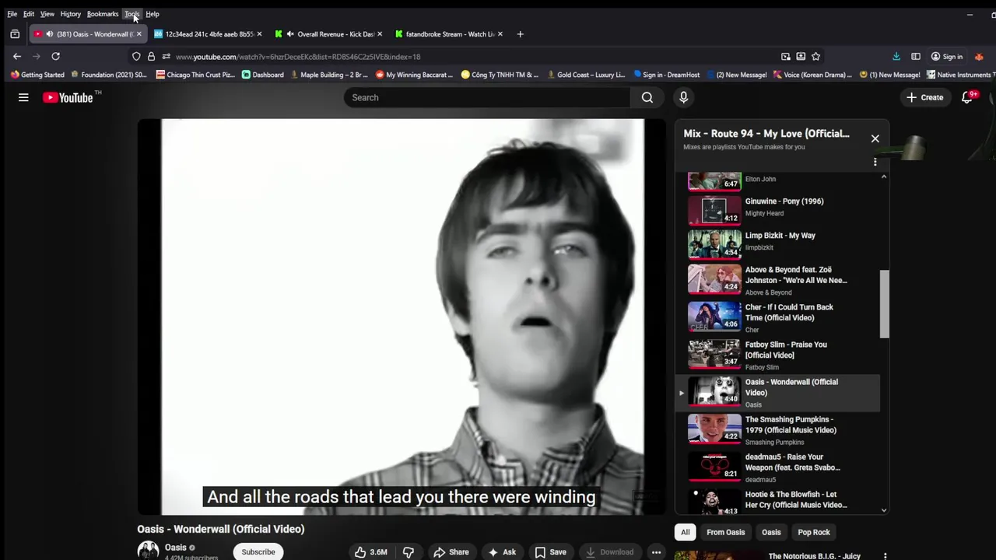Open the Getting Started bookmark

pyautogui.click(x=37, y=75)
